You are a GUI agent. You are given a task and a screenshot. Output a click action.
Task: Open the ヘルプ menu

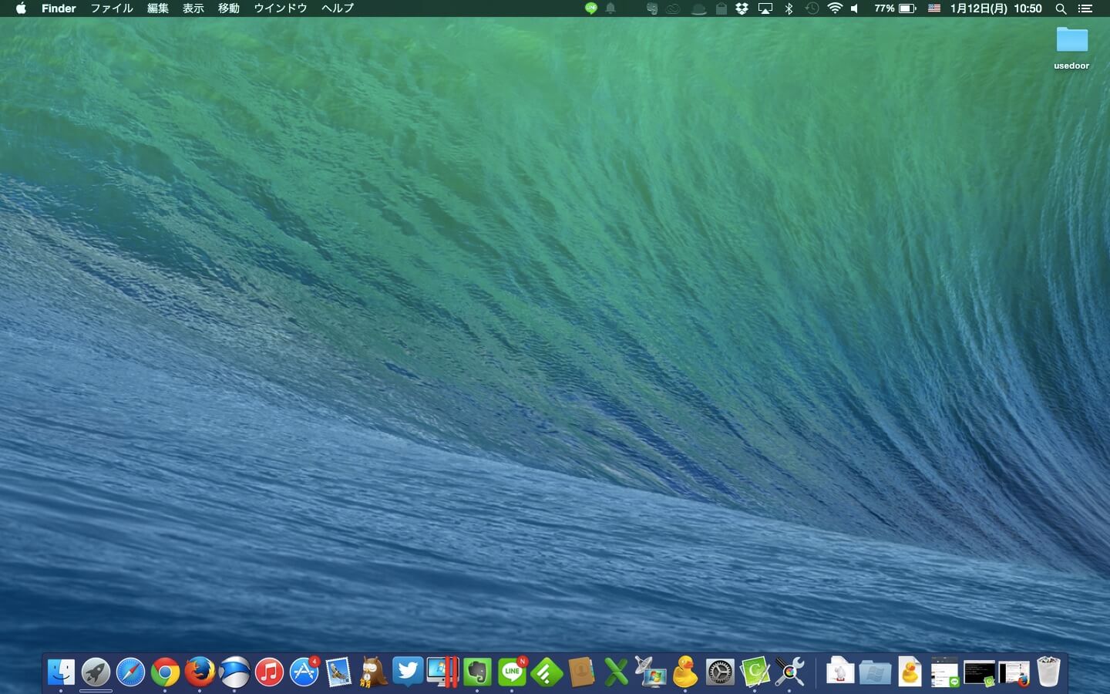click(338, 8)
